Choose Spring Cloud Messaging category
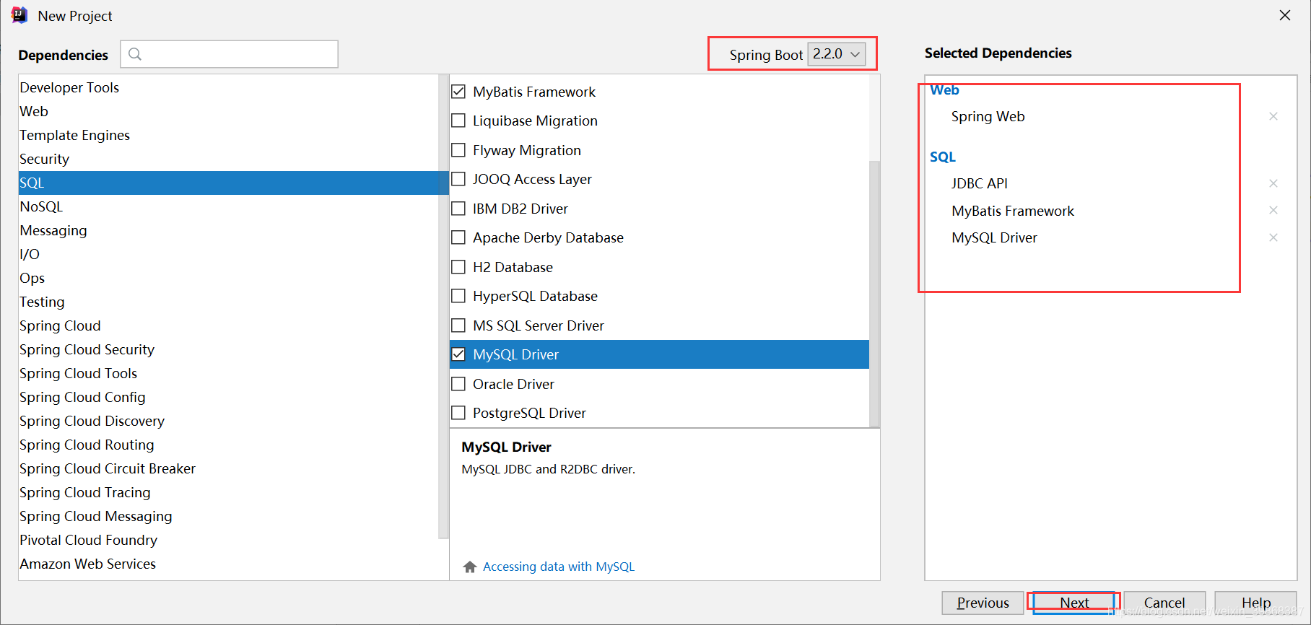Image resolution: width=1311 pixels, height=625 pixels. (x=228, y=516)
